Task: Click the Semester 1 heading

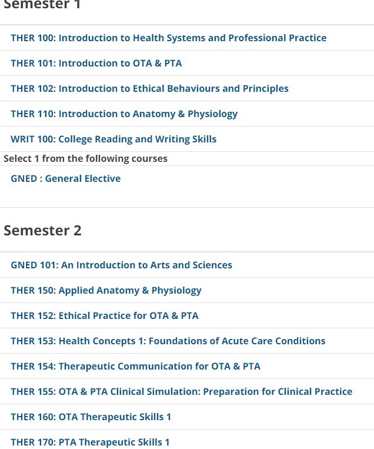Action: coord(42,5)
